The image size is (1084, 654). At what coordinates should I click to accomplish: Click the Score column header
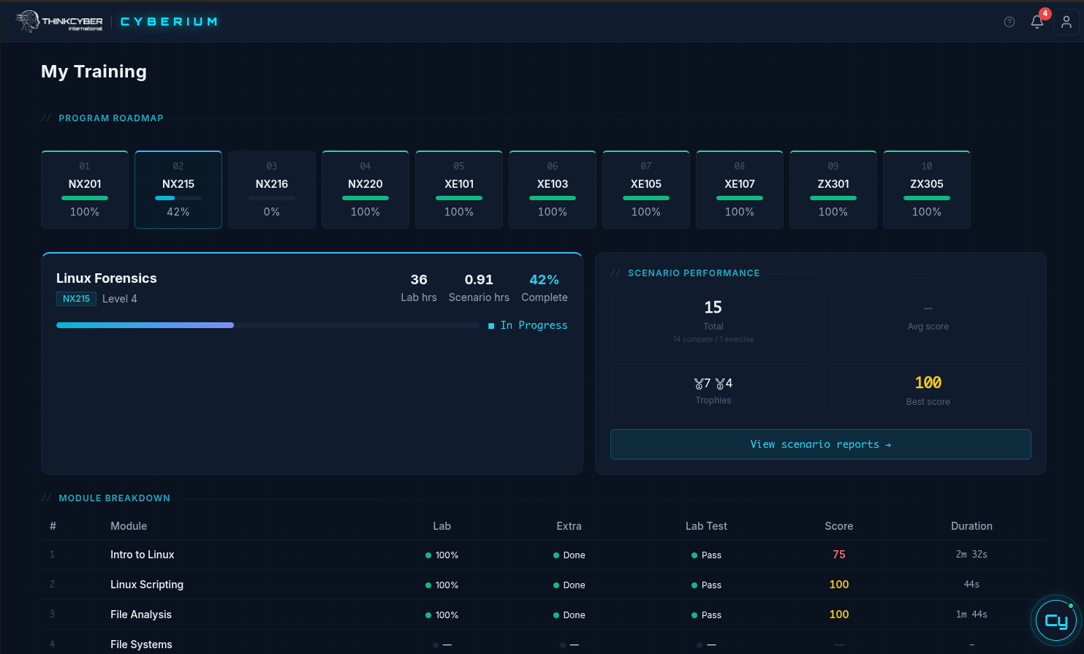839,526
